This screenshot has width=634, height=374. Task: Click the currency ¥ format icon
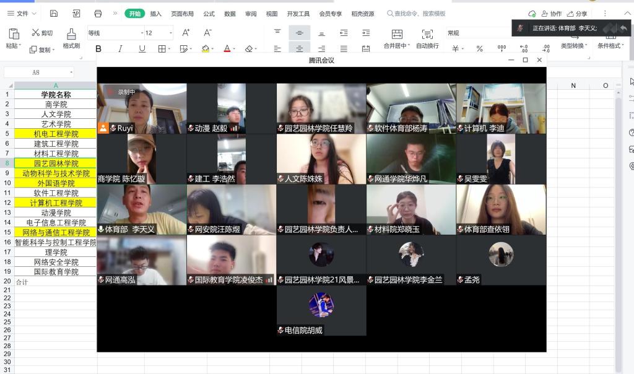click(x=456, y=49)
